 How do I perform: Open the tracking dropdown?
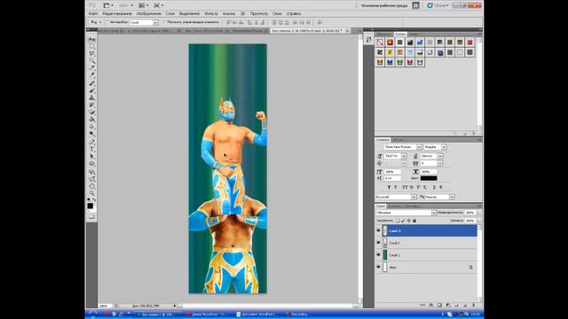(x=440, y=163)
